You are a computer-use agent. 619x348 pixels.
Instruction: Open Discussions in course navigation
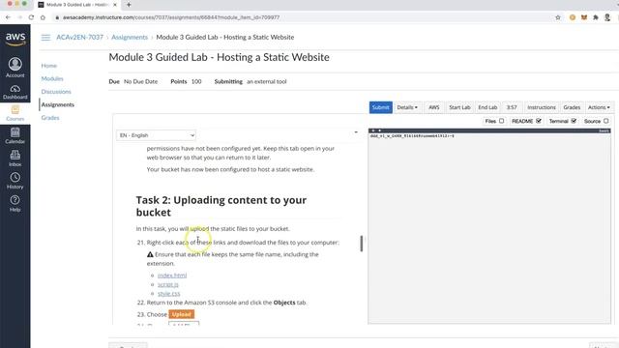point(56,92)
